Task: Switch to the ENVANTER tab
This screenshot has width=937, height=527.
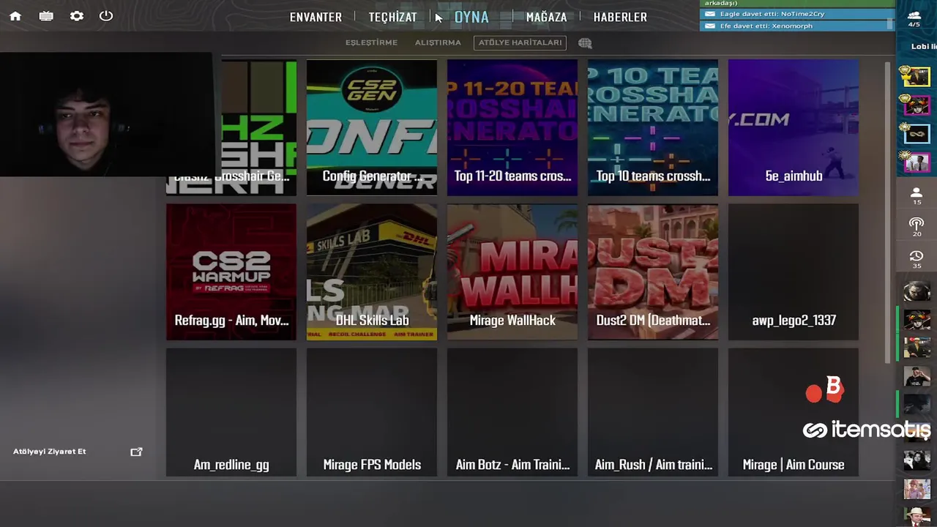Action: point(316,17)
